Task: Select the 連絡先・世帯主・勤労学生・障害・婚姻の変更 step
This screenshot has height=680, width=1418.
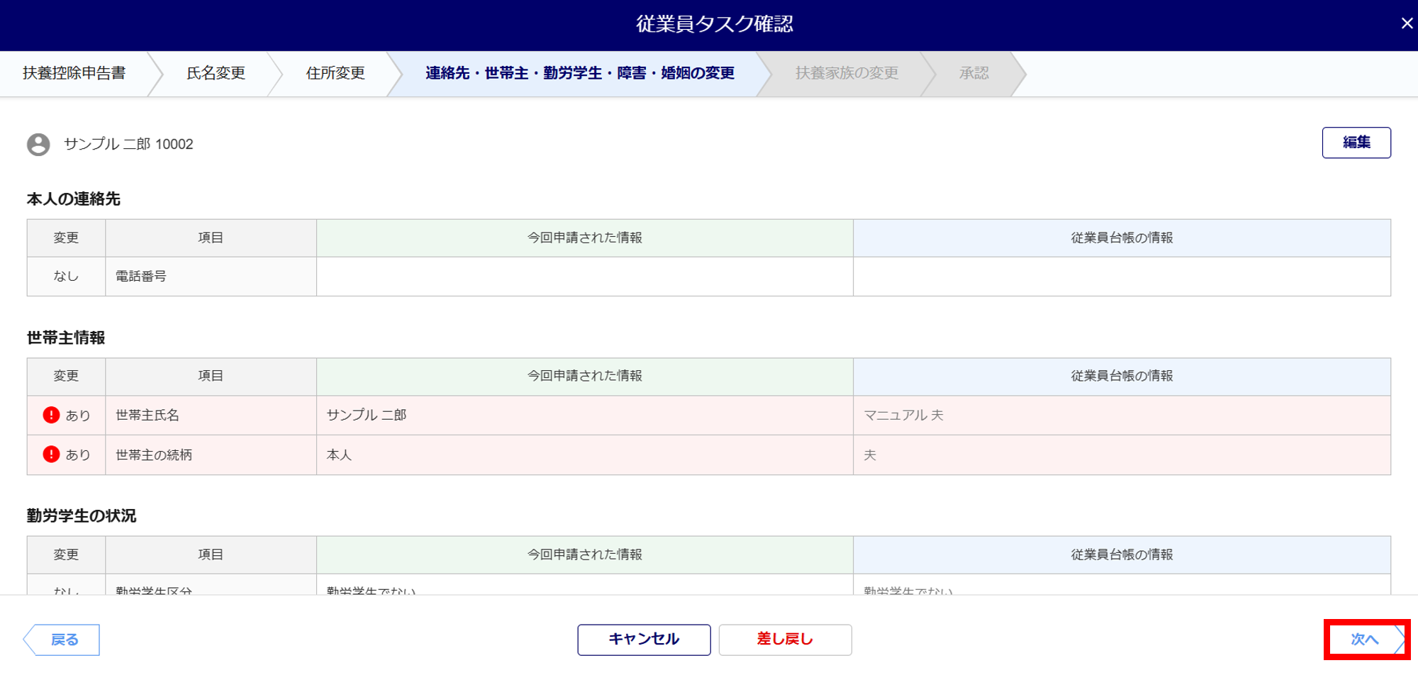Action: tap(579, 73)
